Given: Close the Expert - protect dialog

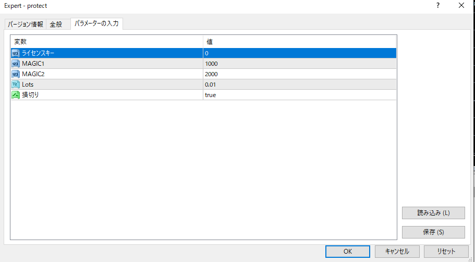Looking at the screenshot, I should click(x=461, y=5).
